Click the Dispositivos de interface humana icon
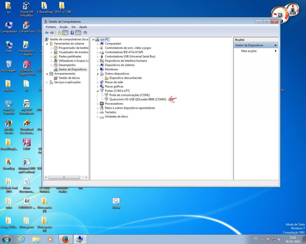The height and width of the screenshot is (244, 306). tap(102, 61)
